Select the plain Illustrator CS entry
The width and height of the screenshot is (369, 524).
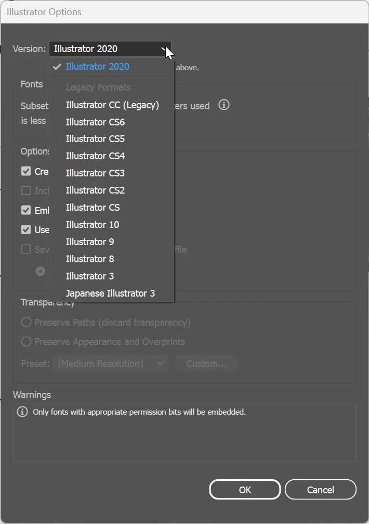111,208
